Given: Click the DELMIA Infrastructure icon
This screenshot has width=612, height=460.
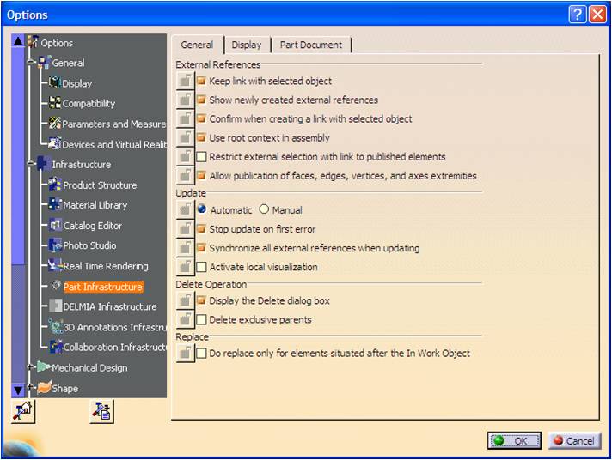Looking at the screenshot, I should 55,306.
